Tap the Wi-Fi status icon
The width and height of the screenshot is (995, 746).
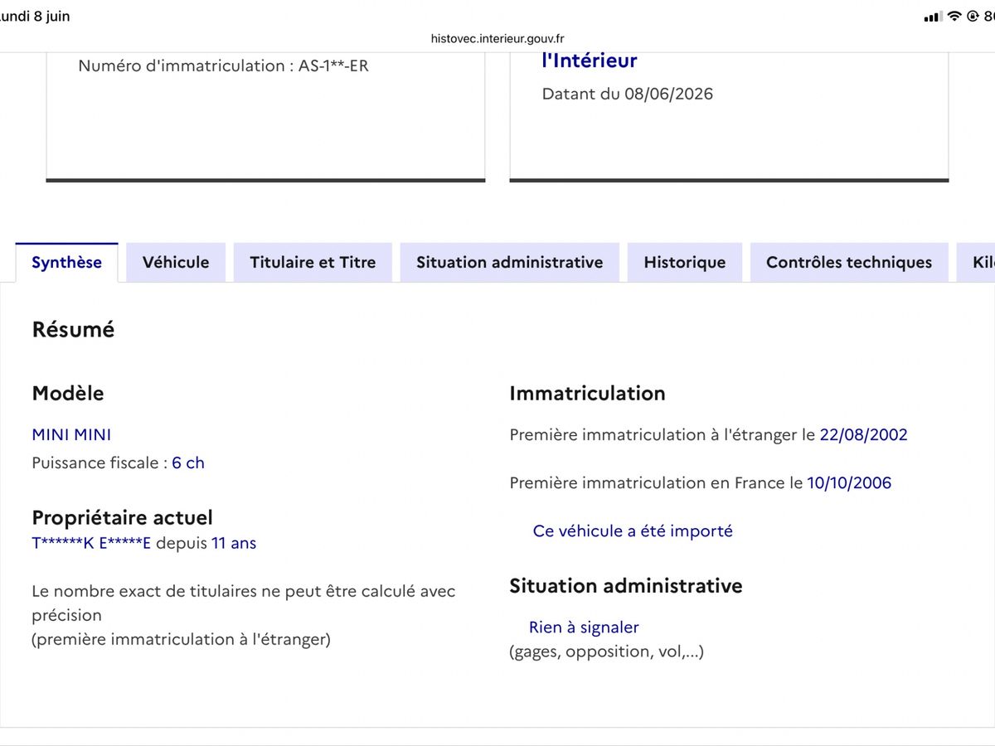pyautogui.click(x=954, y=17)
